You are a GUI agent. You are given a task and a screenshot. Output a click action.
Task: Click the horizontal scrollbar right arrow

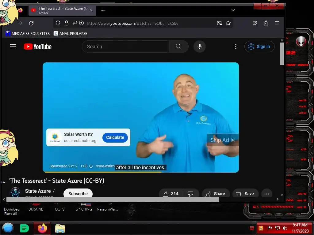[277, 199]
